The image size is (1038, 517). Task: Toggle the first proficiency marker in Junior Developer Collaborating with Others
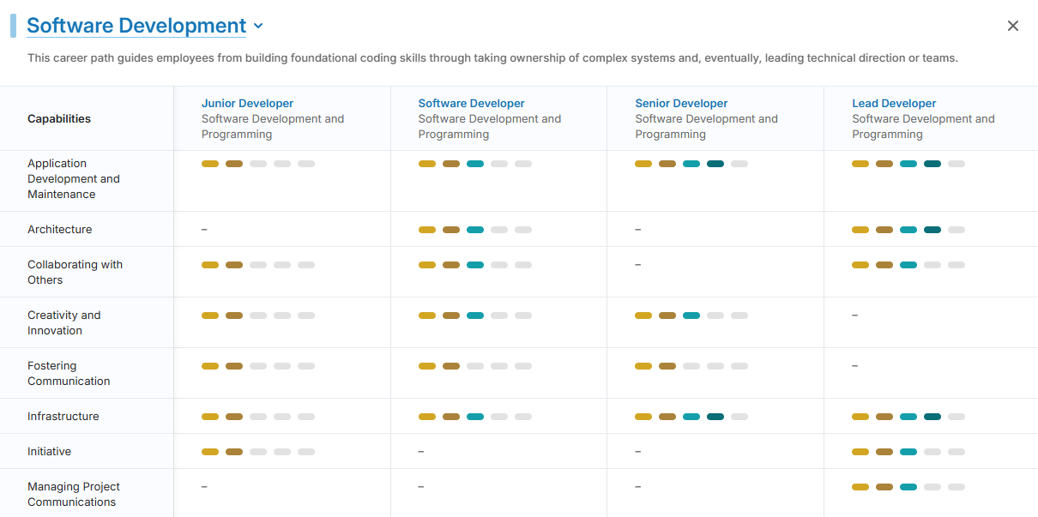pyautogui.click(x=210, y=265)
